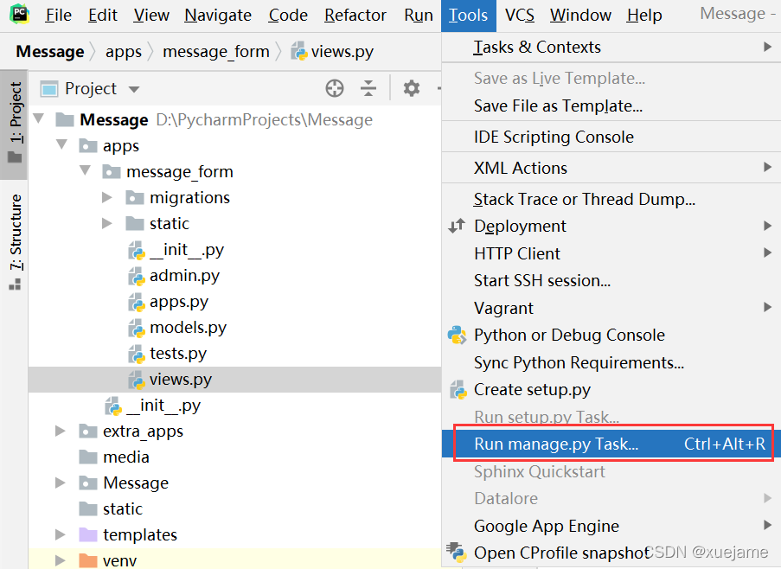Click the views.py icon in the breadcrumb
Image resolution: width=781 pixels, height=569 pixels.
[300, 52]
